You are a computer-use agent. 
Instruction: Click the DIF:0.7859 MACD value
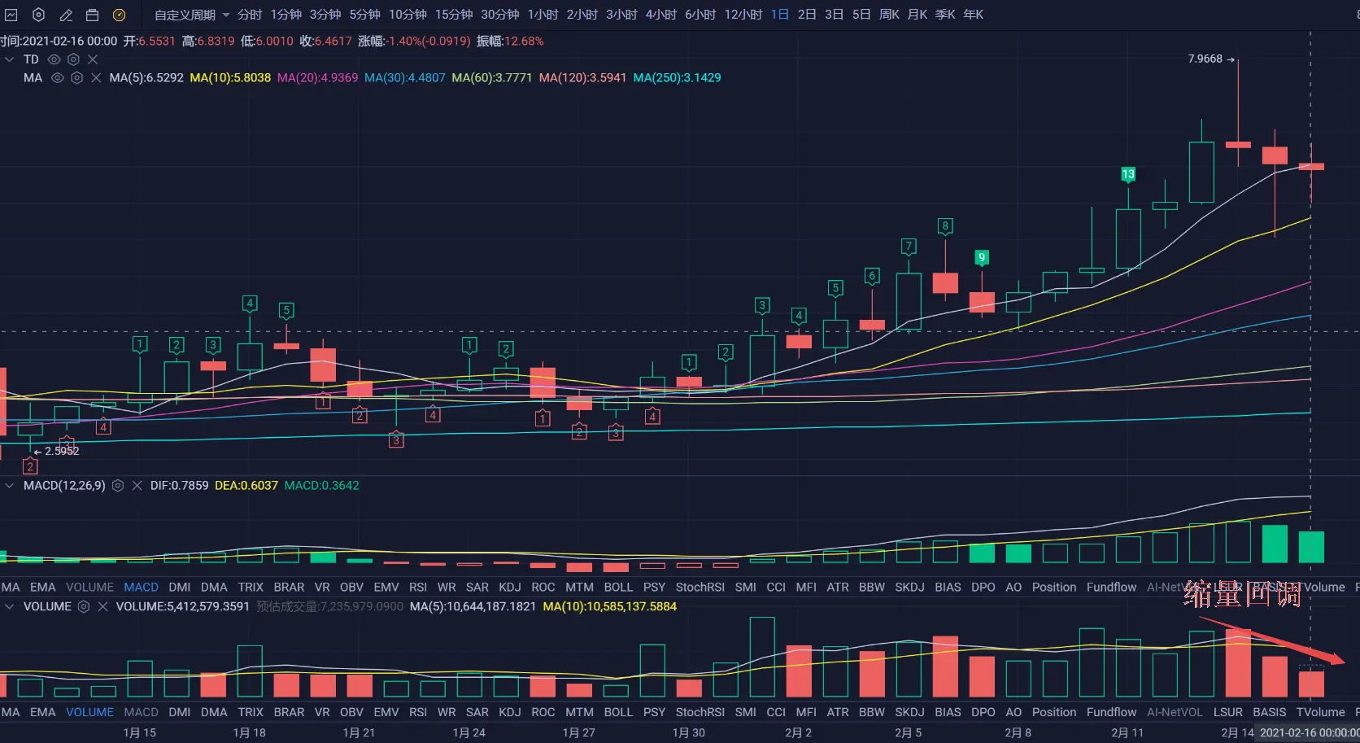[179, 486]
